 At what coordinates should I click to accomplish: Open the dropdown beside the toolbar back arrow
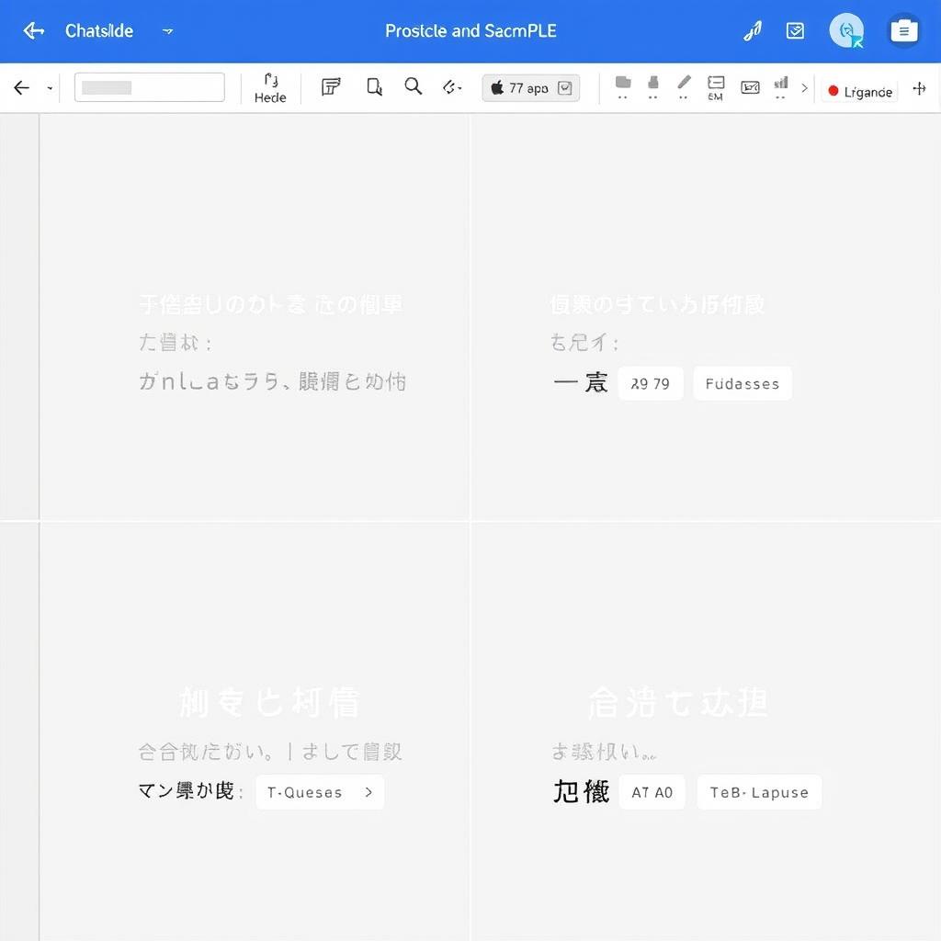pyautogui.click(x=50, y=89)
